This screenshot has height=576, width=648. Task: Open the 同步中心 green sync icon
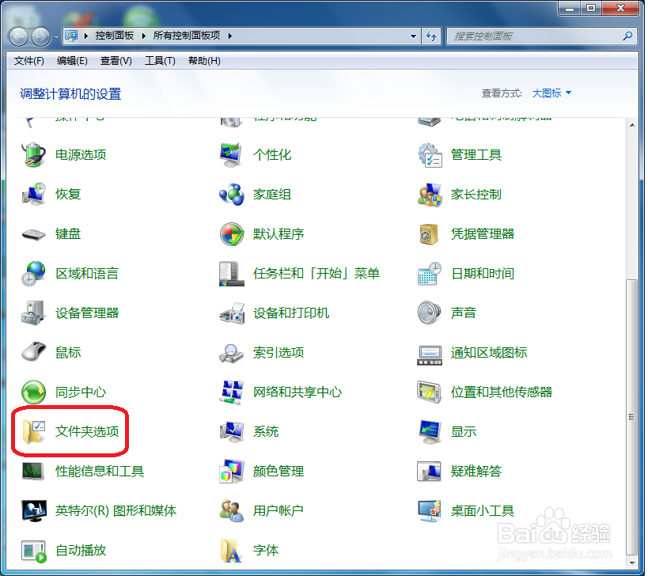(33, 392)
